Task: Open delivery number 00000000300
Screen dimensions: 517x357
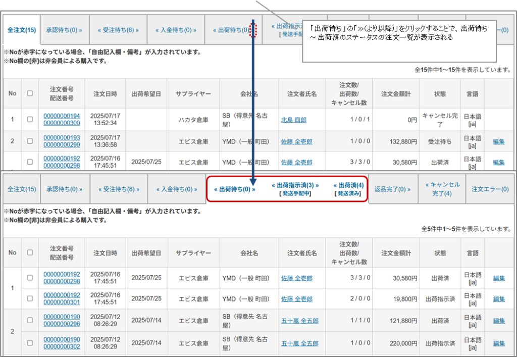Action: 62,123
